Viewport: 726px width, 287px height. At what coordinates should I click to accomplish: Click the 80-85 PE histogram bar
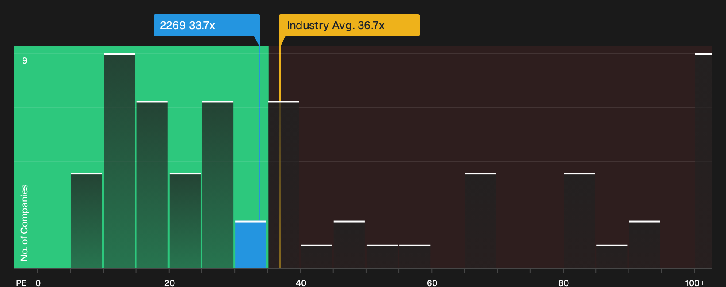[579, 221]
